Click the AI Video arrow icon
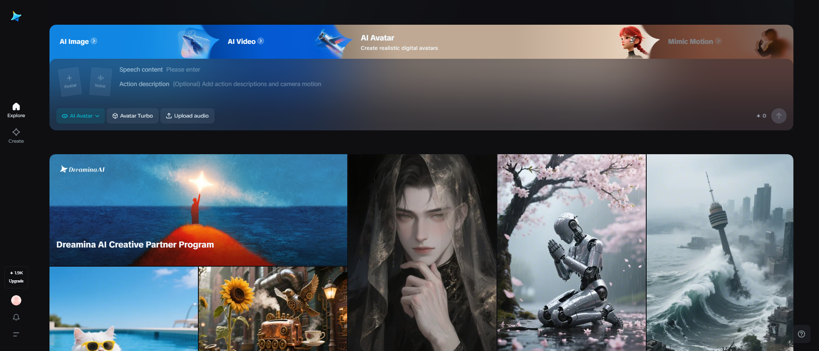This screenshot has height=351, width=819. click(x=261, y=41)
